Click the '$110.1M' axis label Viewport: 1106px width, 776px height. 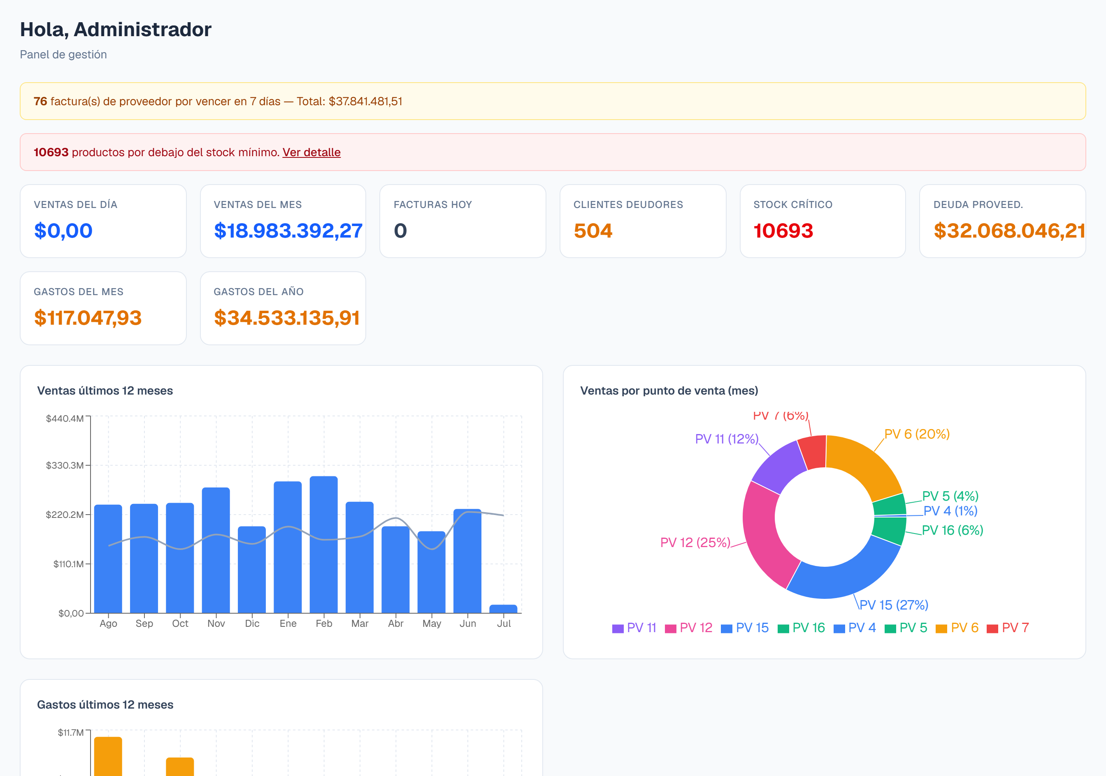pos(68,564)
